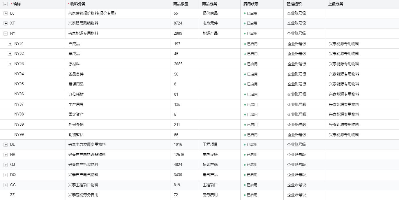Expand the DL category row
Viewport: 399px width, 200px height.
point(6,145)
